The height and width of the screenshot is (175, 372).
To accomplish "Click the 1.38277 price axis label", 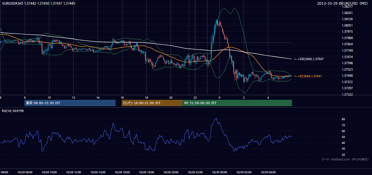I will point(348,6).
